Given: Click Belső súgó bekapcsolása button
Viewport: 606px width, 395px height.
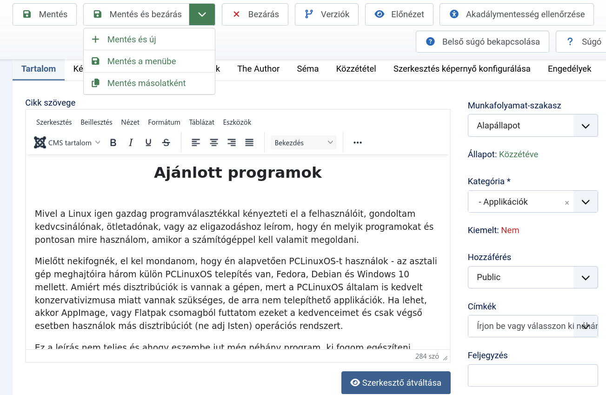Looking at the screenshot, I should 483,42.
